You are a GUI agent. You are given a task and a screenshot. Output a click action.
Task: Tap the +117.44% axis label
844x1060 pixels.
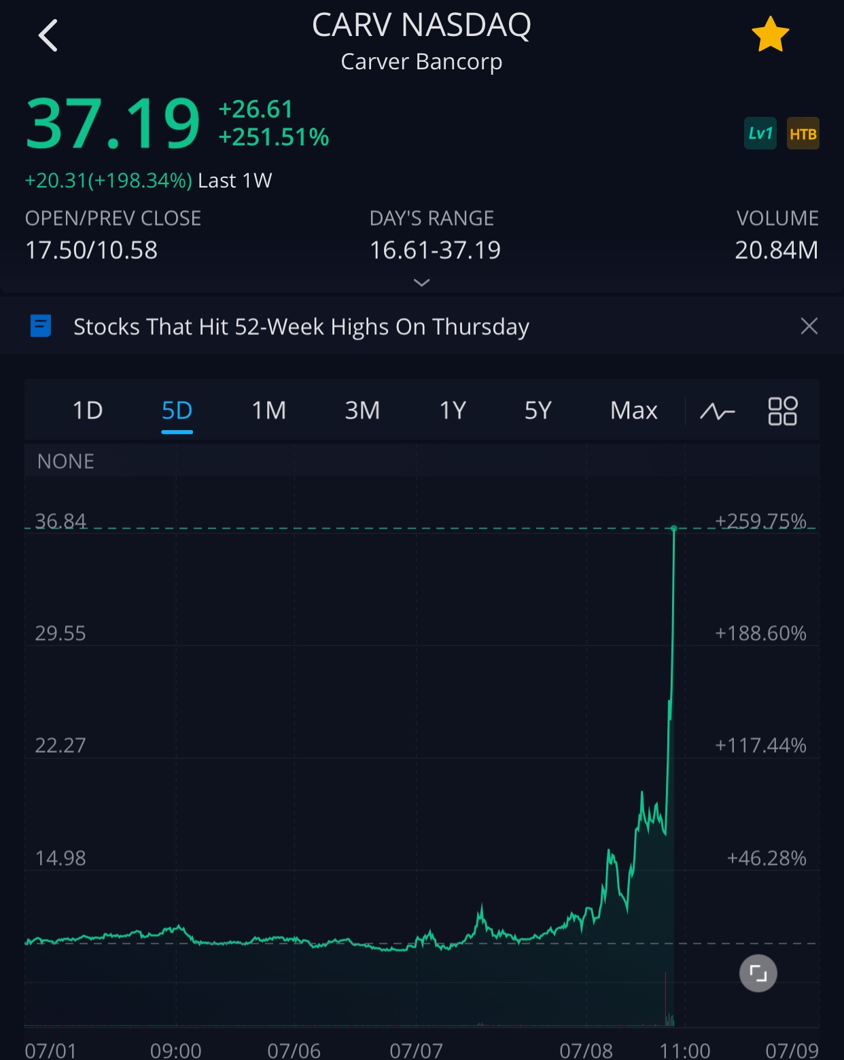(x=760, y=745)
